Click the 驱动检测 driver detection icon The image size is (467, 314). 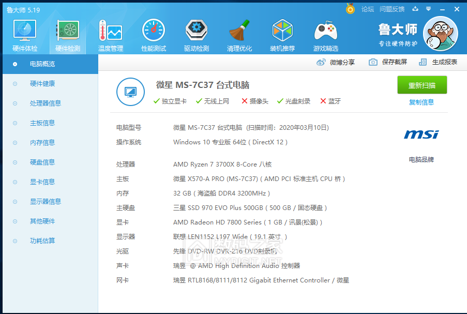[x=197, y=32]
